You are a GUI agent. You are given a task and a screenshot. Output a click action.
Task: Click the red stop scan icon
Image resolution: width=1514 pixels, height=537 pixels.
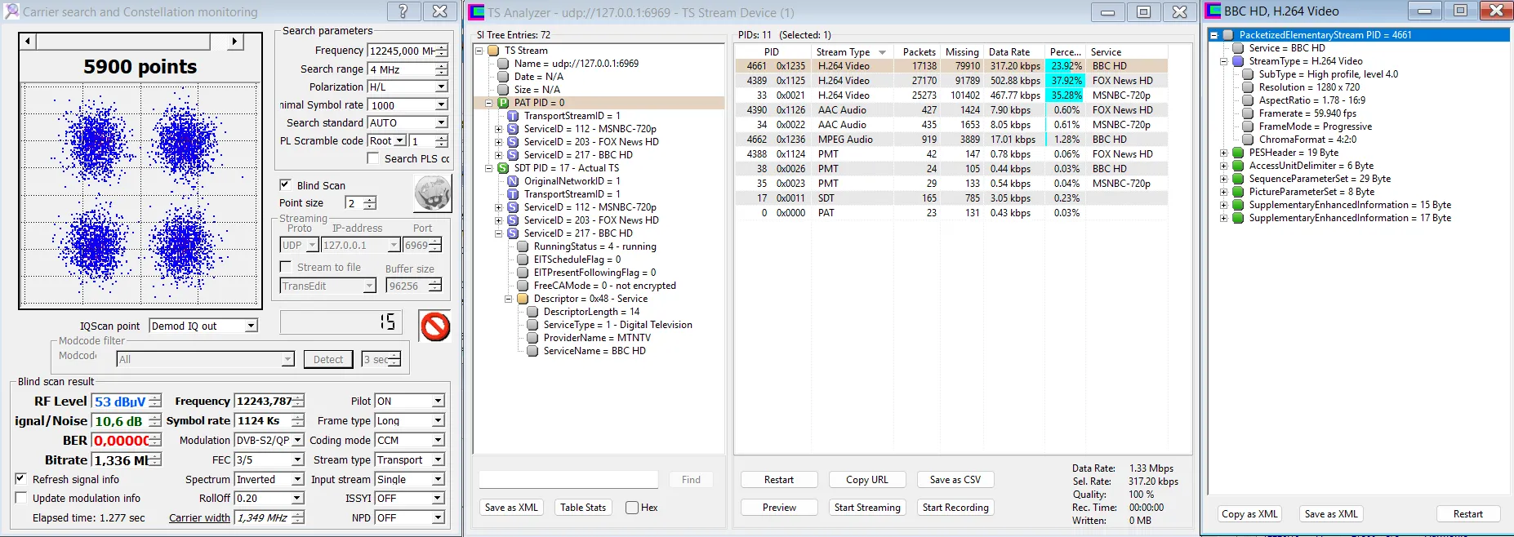[x=435, y=326]
